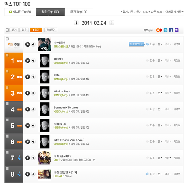Image resolution: width=190 pixels, height=183 pixels.
Task: Expand detailed counting criteria dropdown
Action: click(174, 12)
